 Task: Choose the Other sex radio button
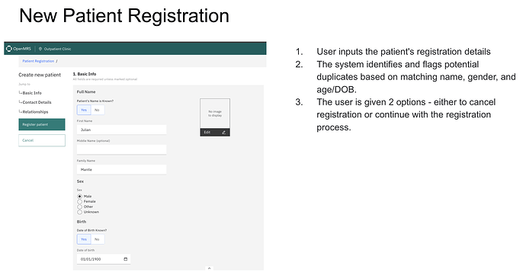click(x=79, y=207)
